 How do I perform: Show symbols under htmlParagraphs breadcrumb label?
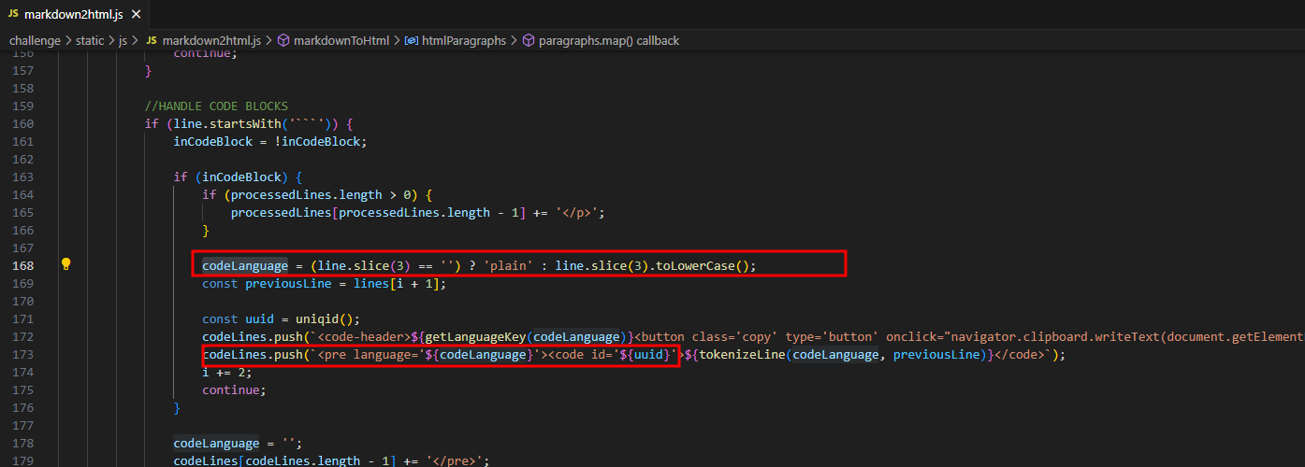click(464, 41)
